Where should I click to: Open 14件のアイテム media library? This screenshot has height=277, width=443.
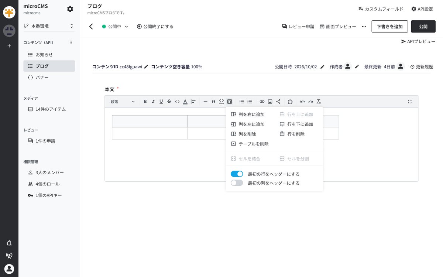(49, 109)
